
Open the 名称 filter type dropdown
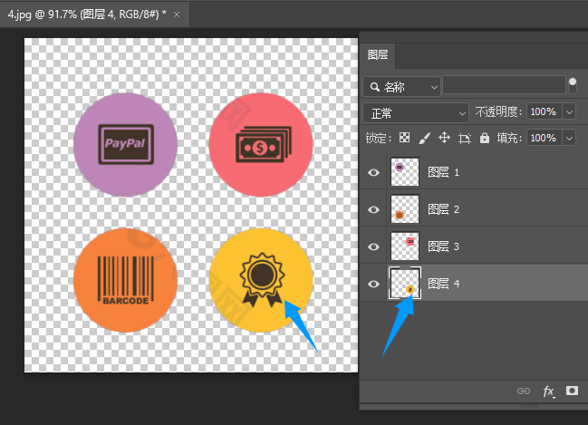pyautogui.click(x=401, y=87)
